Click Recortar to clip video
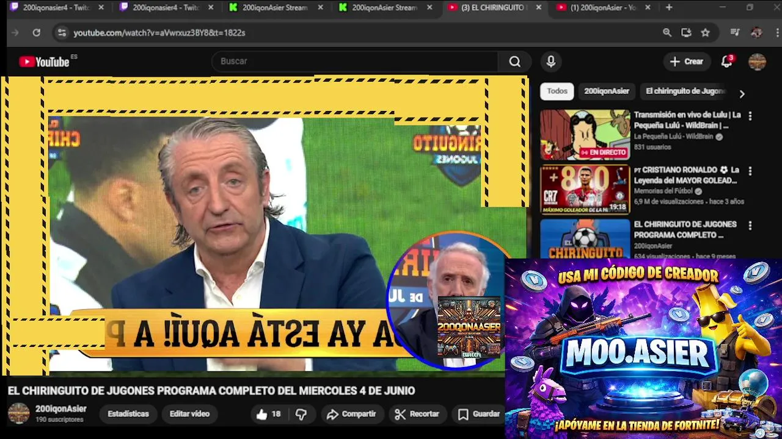The width and height of the screenshot is (782, 439). tap(417, 414)
